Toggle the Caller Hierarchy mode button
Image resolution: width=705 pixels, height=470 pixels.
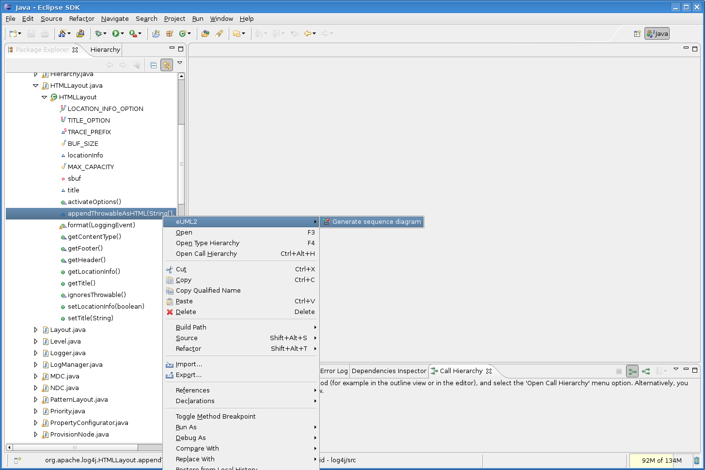pos(632,371)
